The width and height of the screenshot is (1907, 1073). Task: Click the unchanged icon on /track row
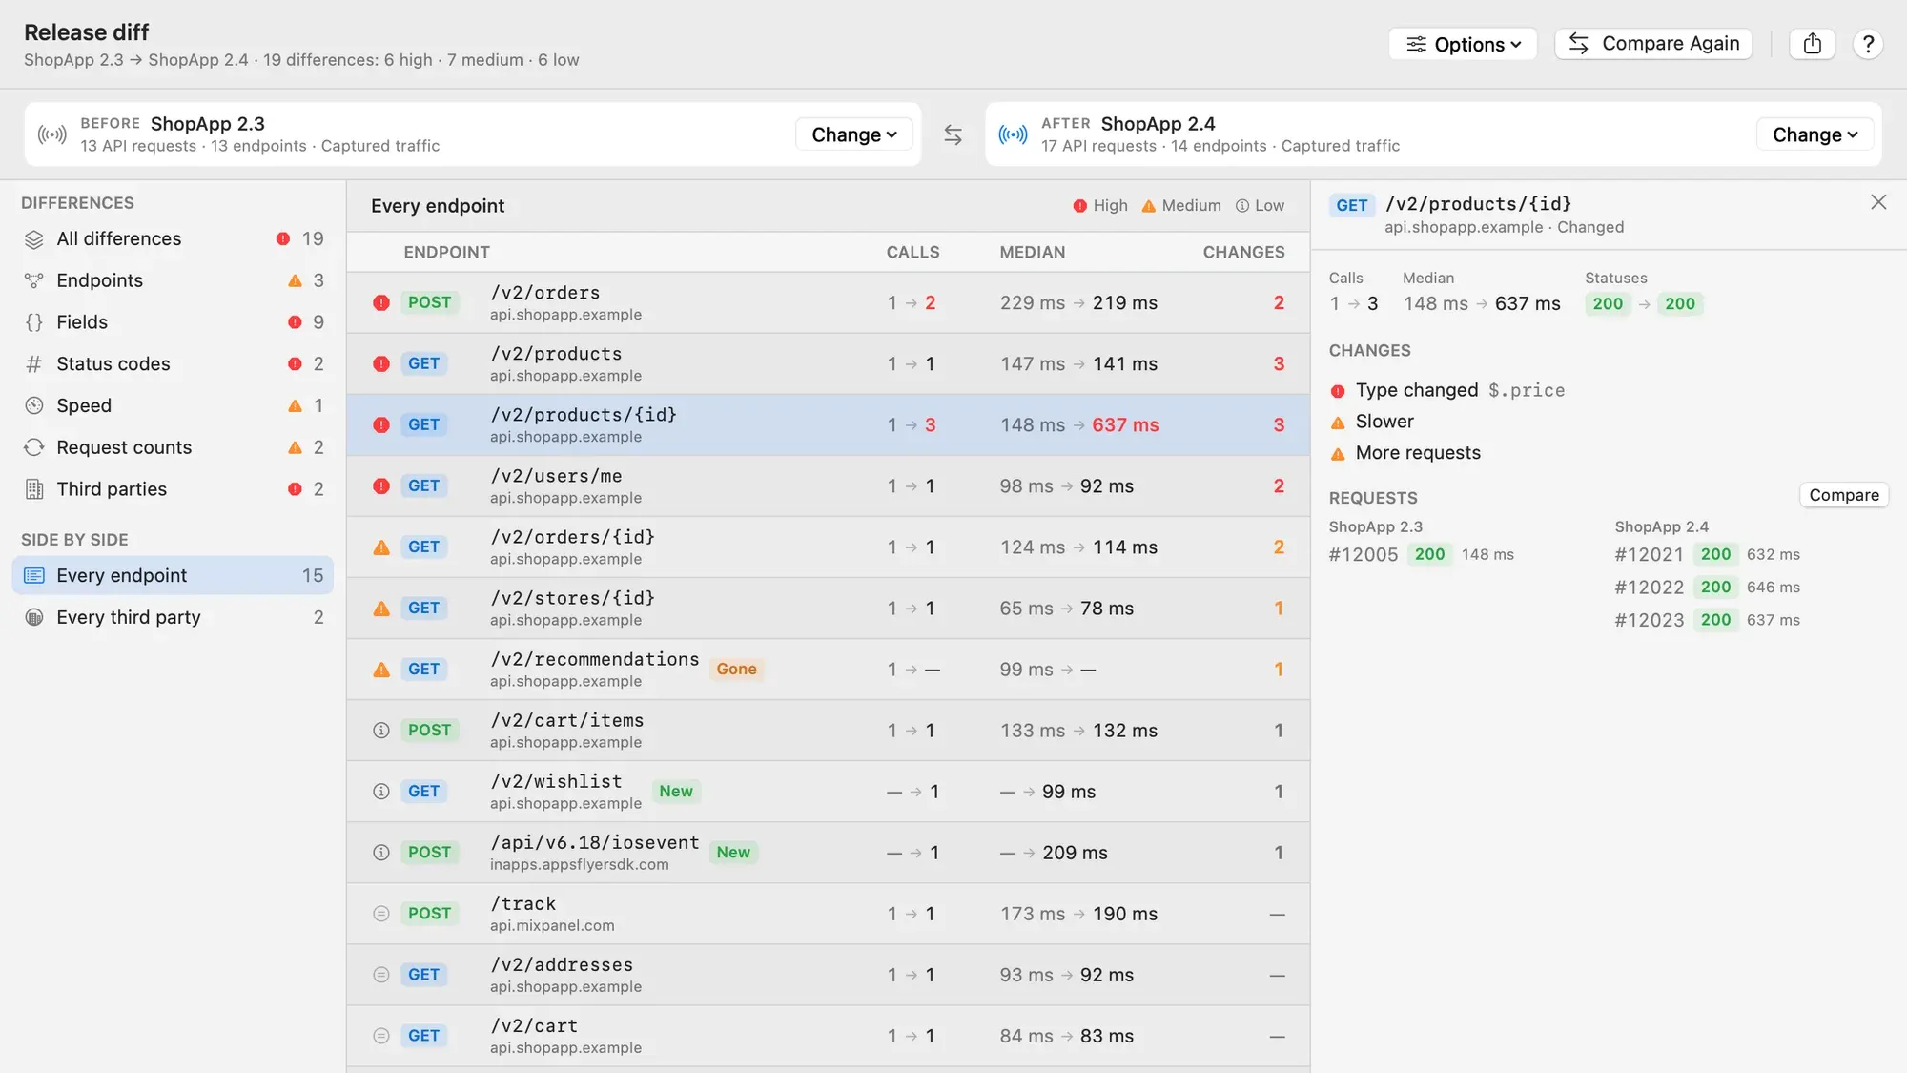[381, 914]
